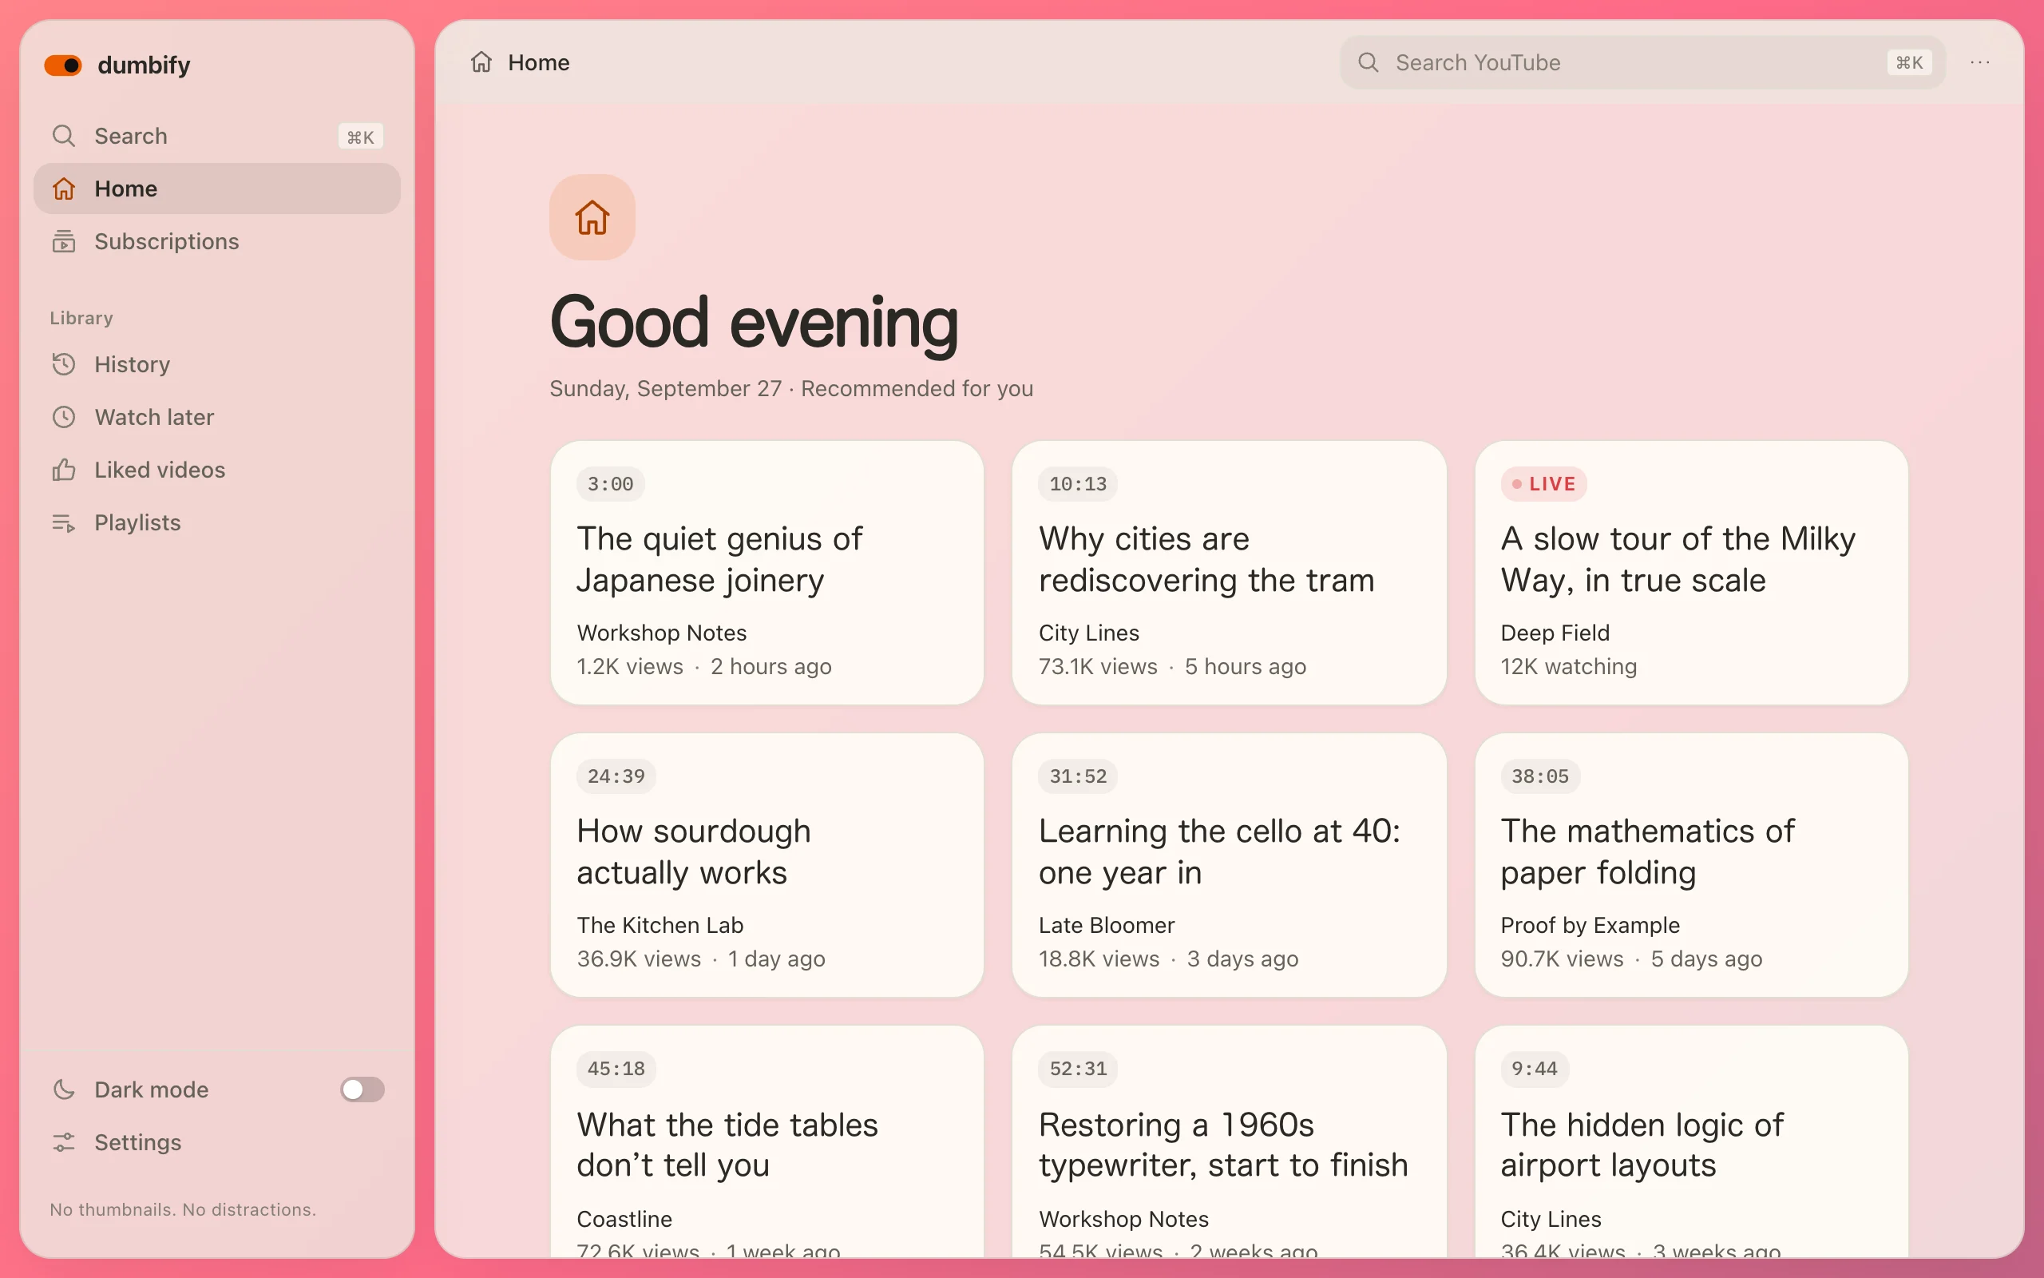Open the three-dots more options menu
The width and height of the screenshot is (2044, 1278).
tap(1980, 62)
